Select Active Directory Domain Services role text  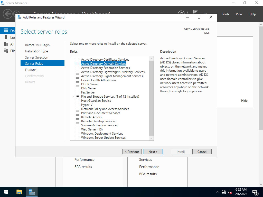[104, 64]
